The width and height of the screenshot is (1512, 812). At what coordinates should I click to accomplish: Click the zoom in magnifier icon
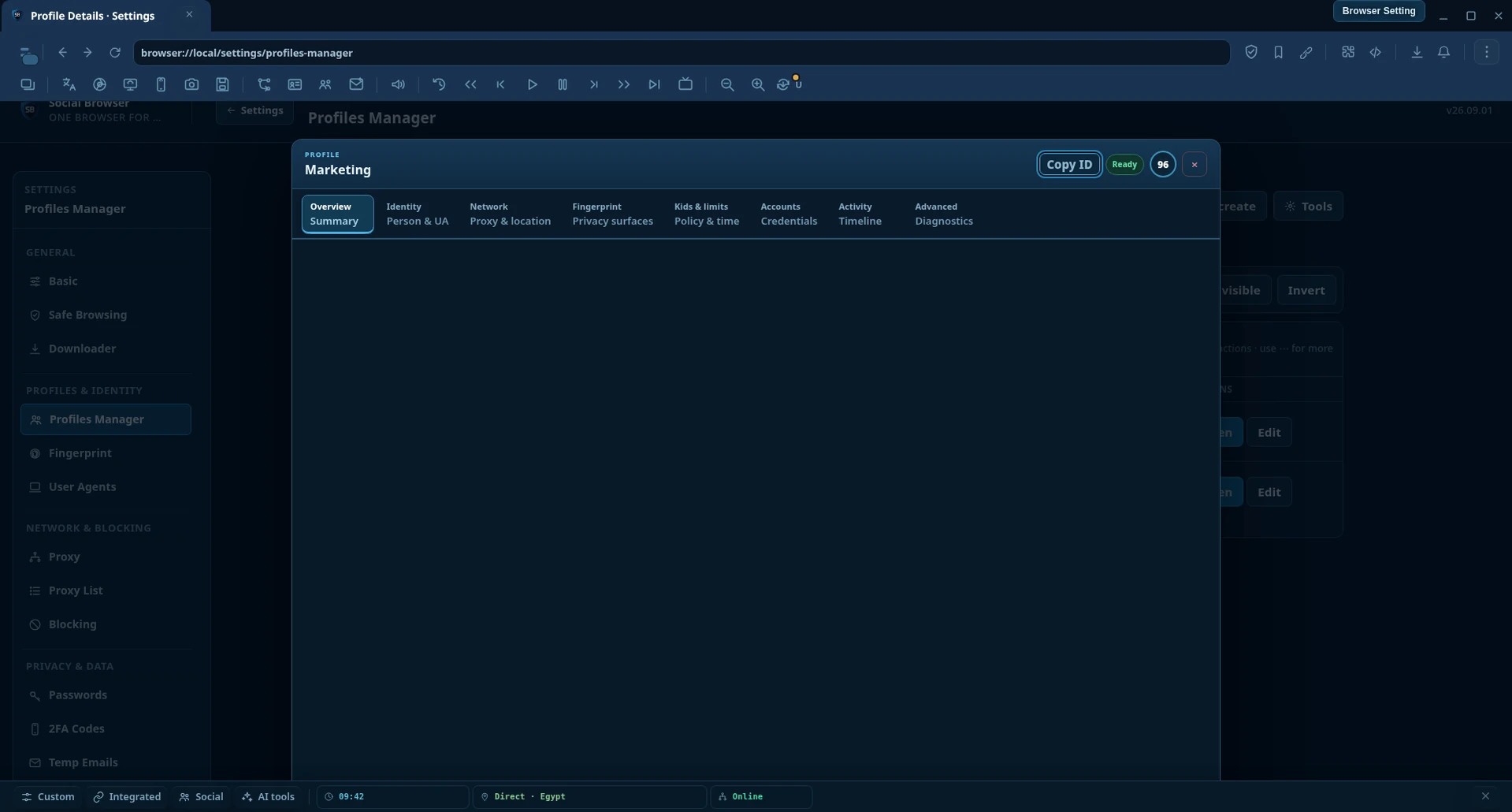758,84
